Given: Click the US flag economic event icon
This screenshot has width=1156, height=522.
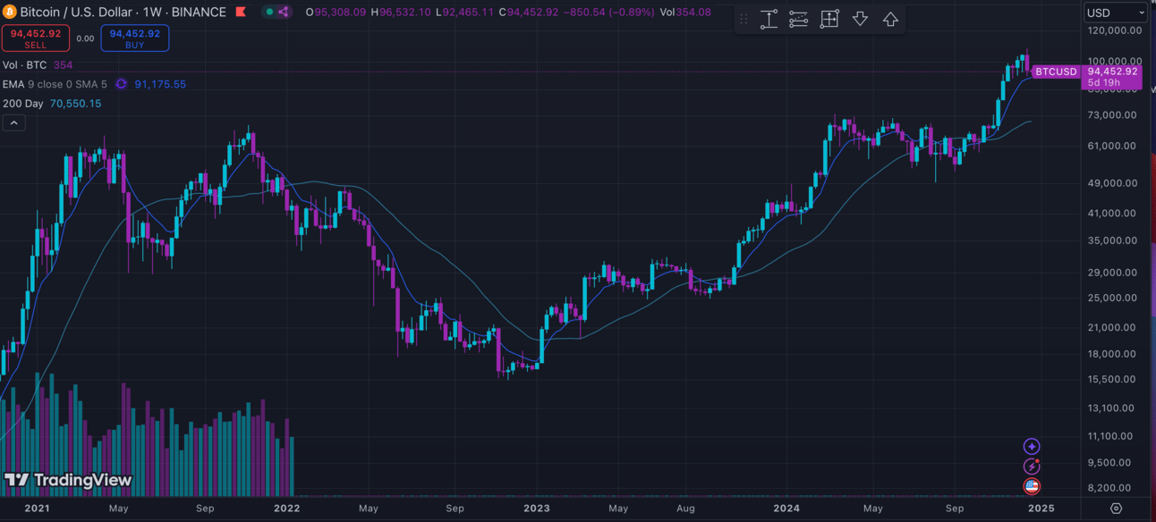Looking at the screenshot, I should pos(1032,486).
